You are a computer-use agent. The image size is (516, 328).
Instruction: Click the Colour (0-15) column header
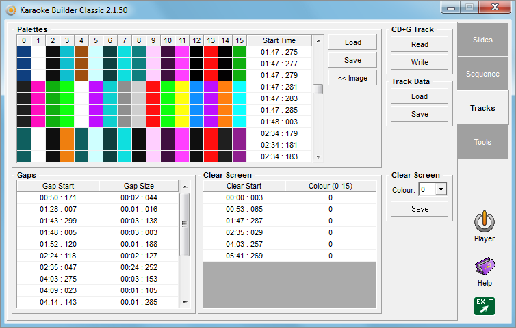[331, 186]
